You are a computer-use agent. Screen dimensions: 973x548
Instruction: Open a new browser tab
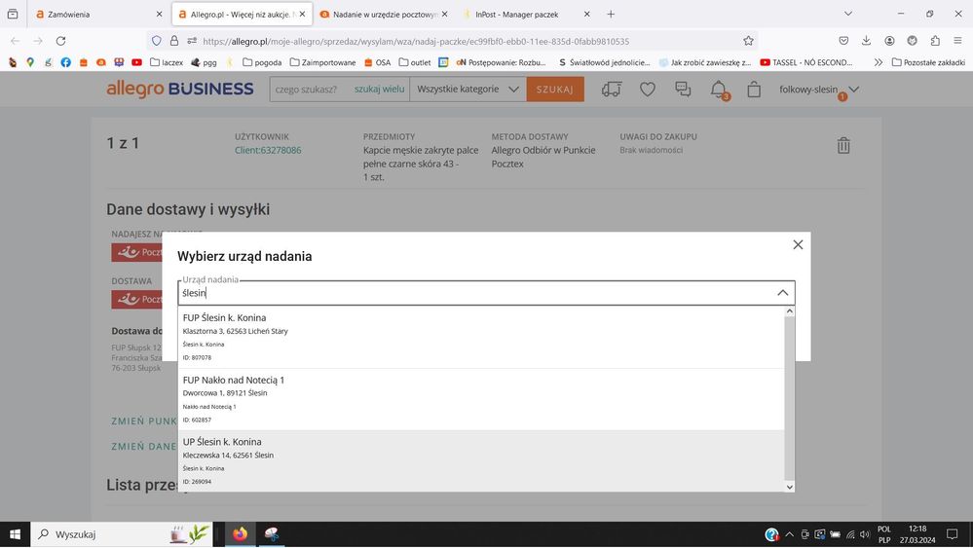click(x=611, y=14)
